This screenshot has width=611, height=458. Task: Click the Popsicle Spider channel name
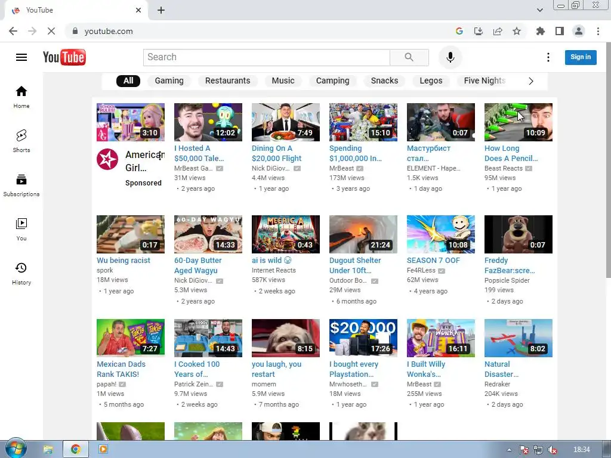[507, 280]
